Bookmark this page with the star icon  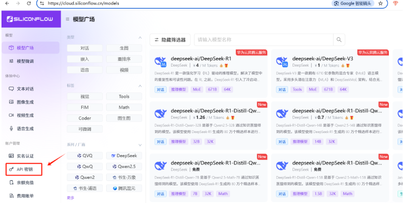click(381, 3)
